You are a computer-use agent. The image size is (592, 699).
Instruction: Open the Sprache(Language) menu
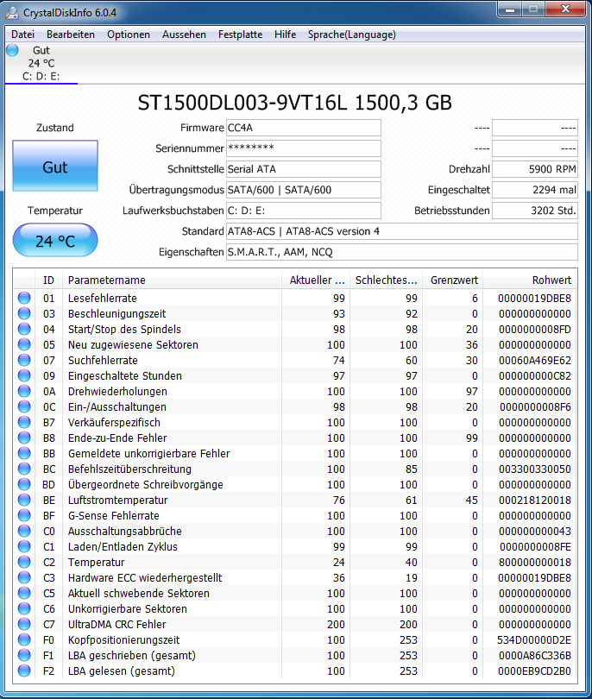point(352,35)
